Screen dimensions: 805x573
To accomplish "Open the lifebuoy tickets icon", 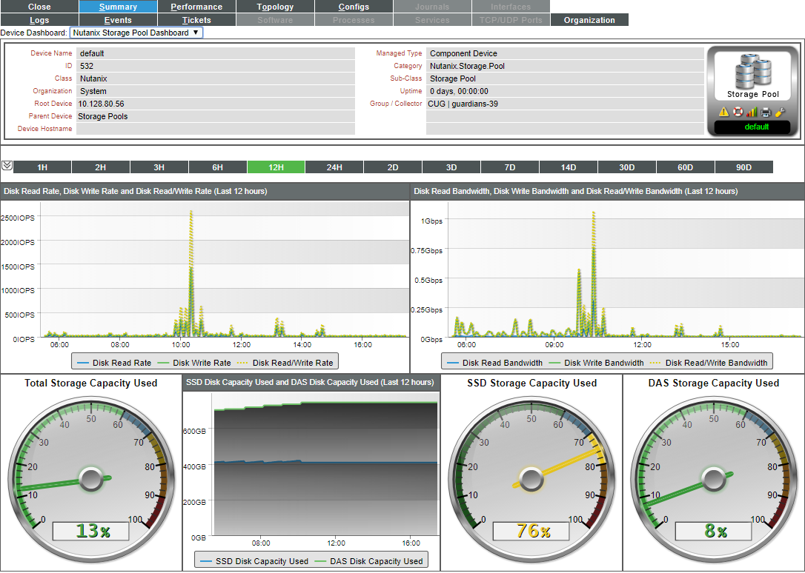I will [738, 112].
